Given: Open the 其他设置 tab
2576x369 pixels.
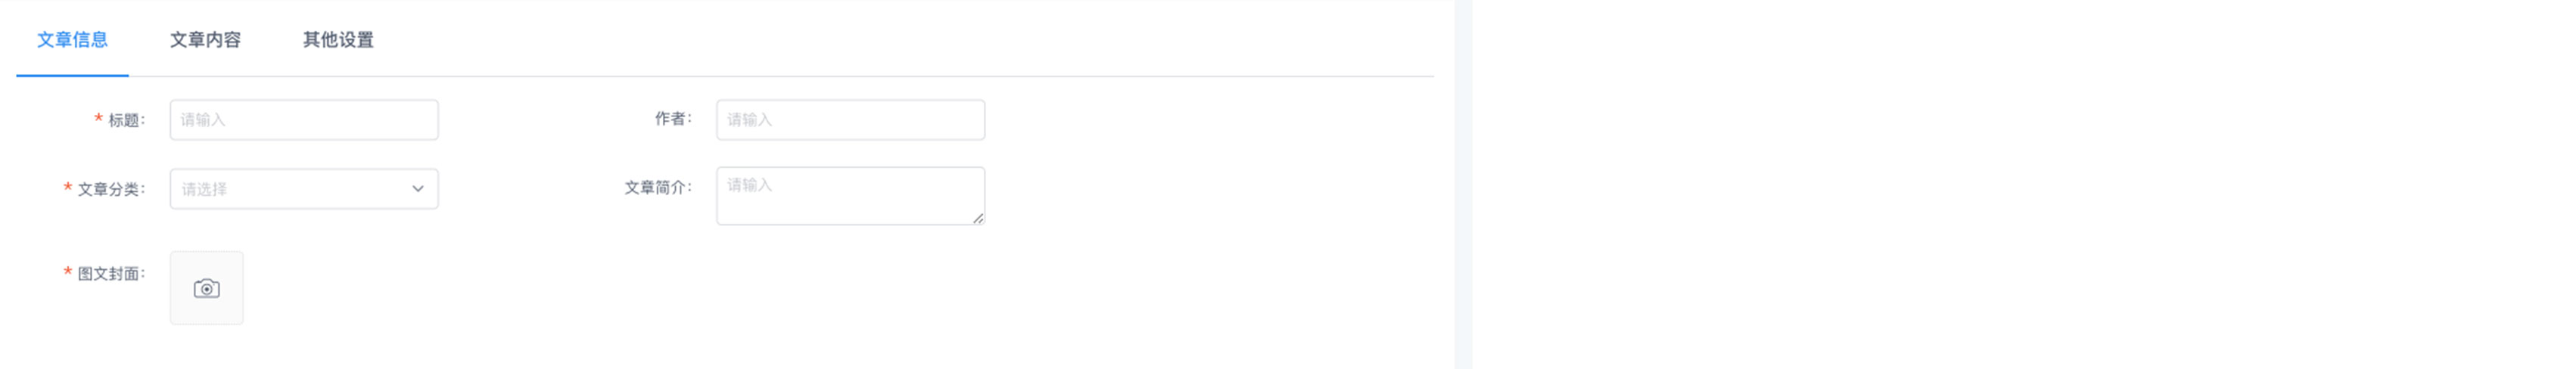Looking at the screenshot, I should 338,40.
